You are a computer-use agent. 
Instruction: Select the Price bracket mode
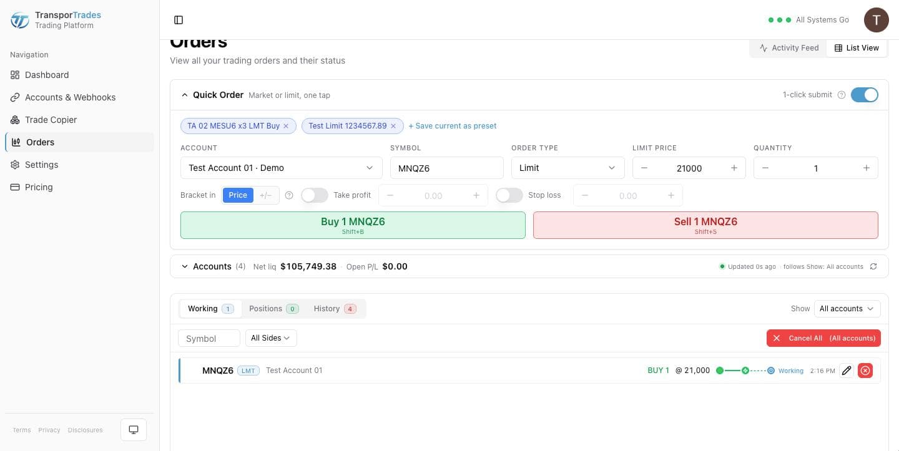pyautogui.click(x=238, y=195)
